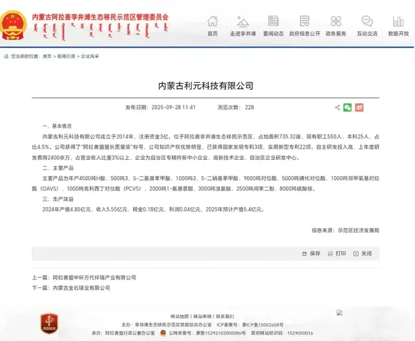
Task: Open 要闻动态 menu label
Action: 274,34
